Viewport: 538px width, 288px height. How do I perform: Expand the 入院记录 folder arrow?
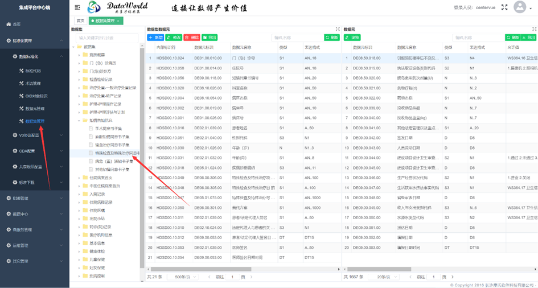pyautogui.click(x=79, y=194)
